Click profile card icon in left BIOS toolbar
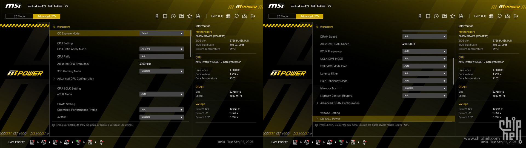The image size is (526, 148). 181,16
